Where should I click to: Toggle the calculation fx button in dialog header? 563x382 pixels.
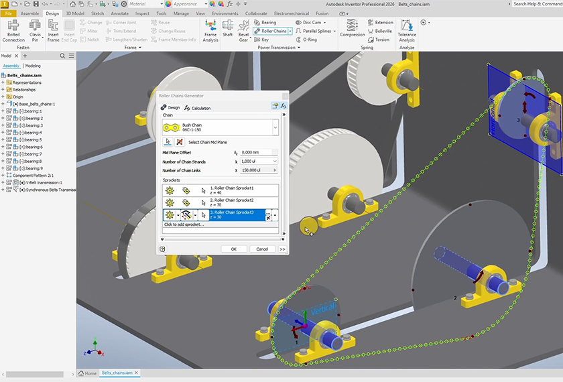pyautogui.click(x=284, y=107)
